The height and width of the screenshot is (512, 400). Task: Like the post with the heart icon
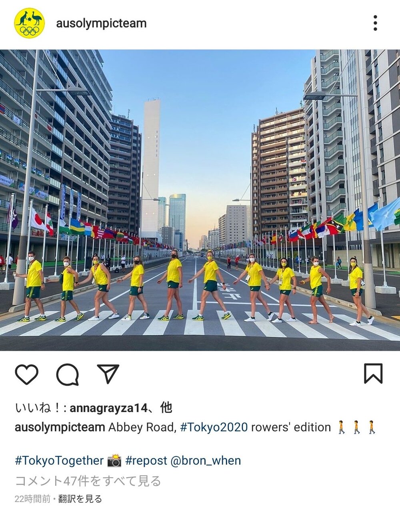[26, 374]
